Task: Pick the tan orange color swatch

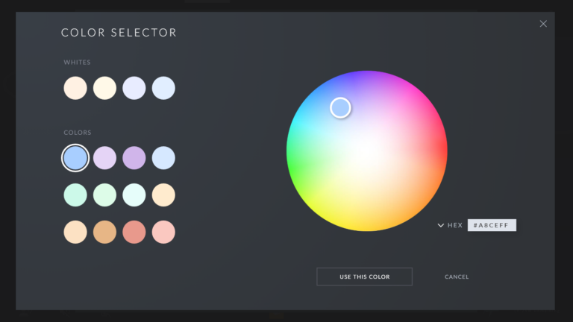Action: pos(104,232)
